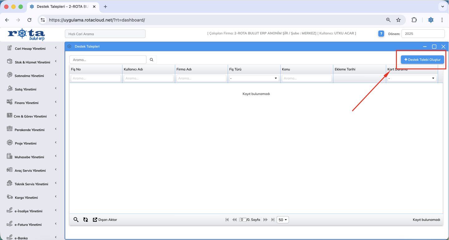Click the Dışarı Aktar export button

[x=105, y=220]
